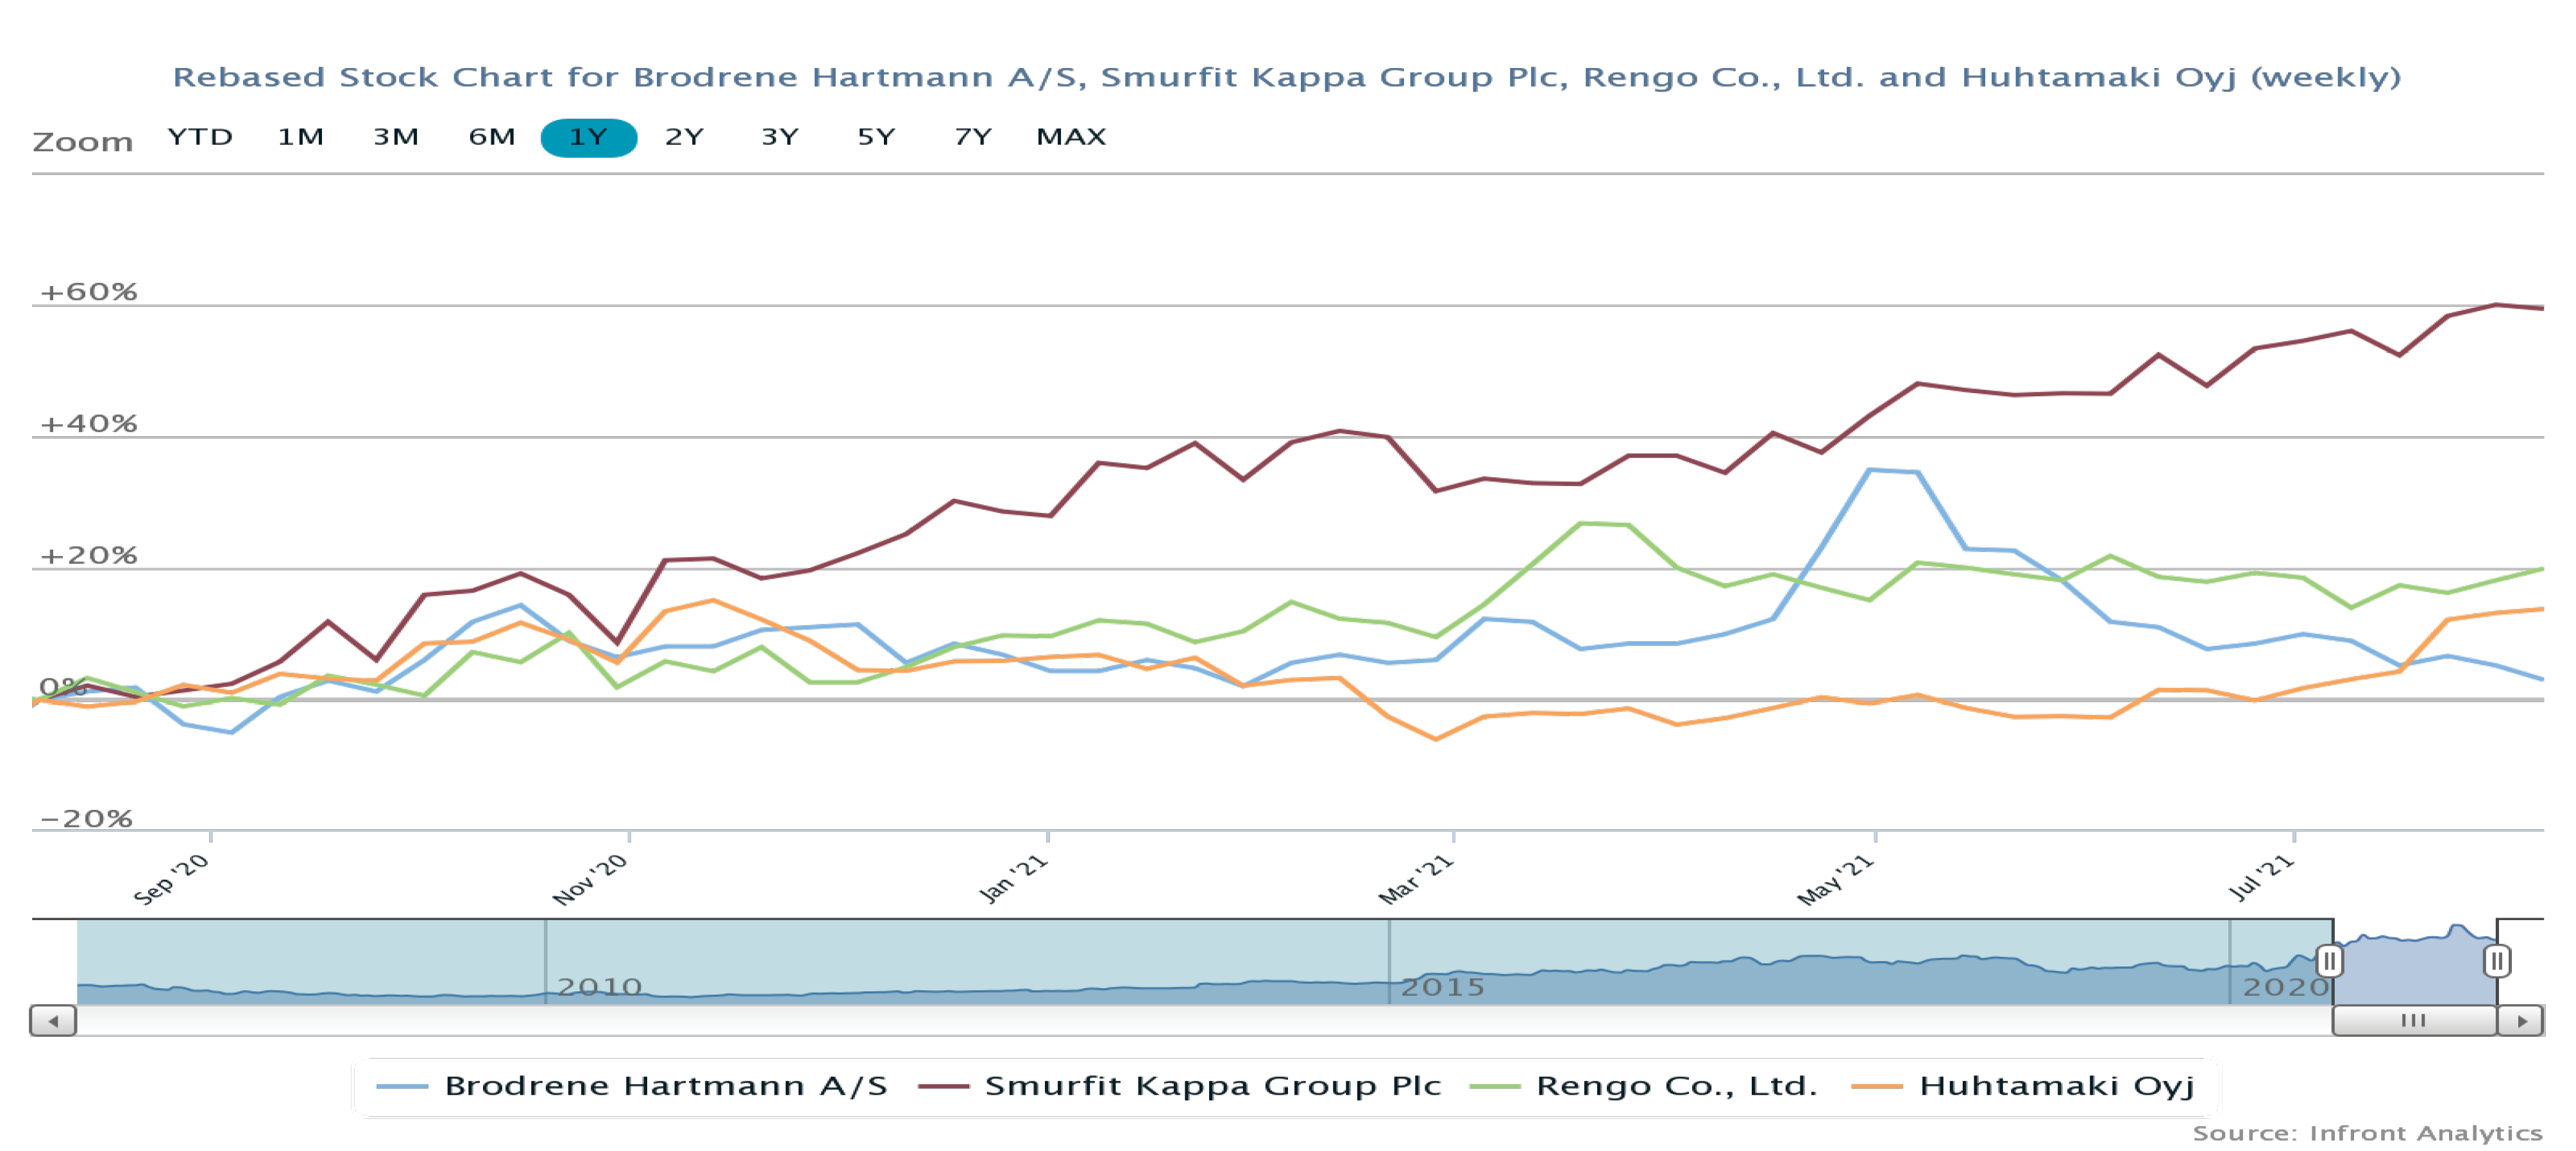Screen dimensions: 2576x1151
Task: Click the active 1Y zoom button
Action: [588, 137]
